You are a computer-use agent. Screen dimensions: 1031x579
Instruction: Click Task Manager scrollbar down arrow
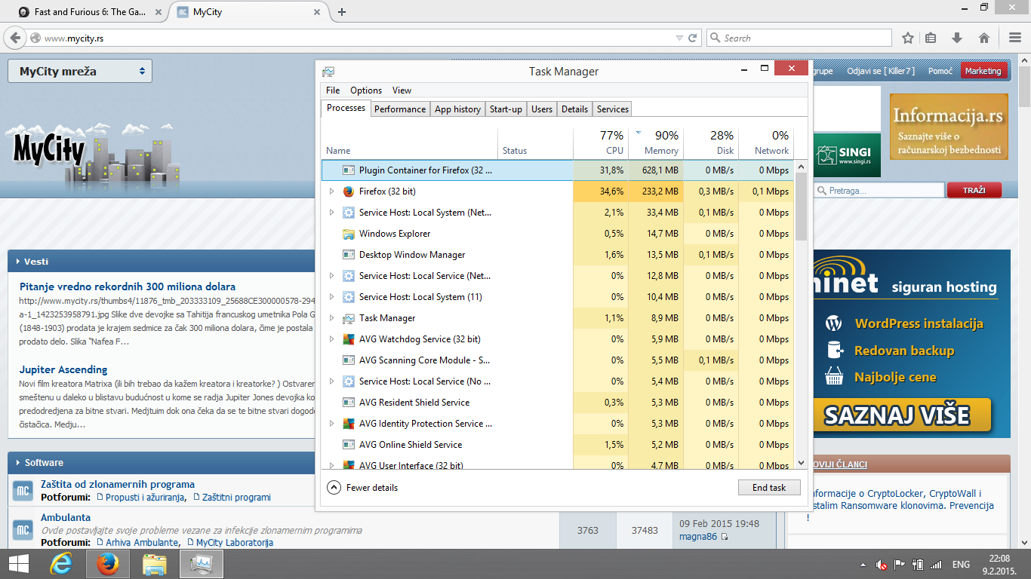tap(802, 463)
